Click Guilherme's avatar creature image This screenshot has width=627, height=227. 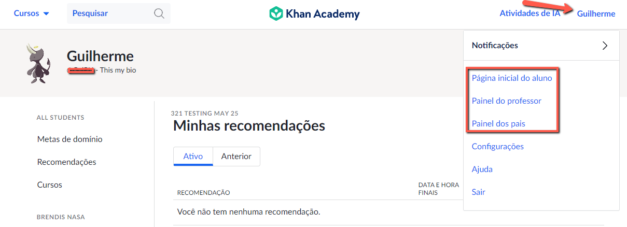tap(38, 64)
